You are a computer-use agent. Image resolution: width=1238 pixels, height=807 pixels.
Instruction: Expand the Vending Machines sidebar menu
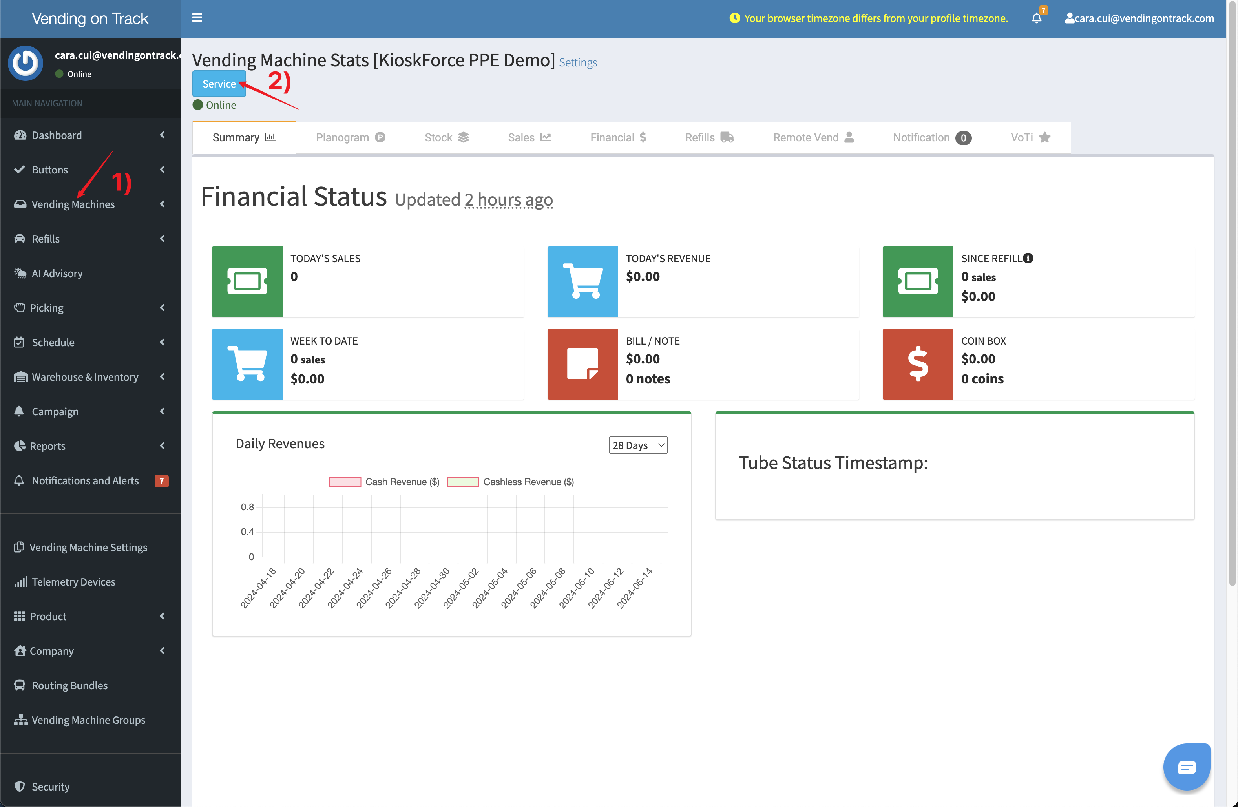tap(73, 204)
